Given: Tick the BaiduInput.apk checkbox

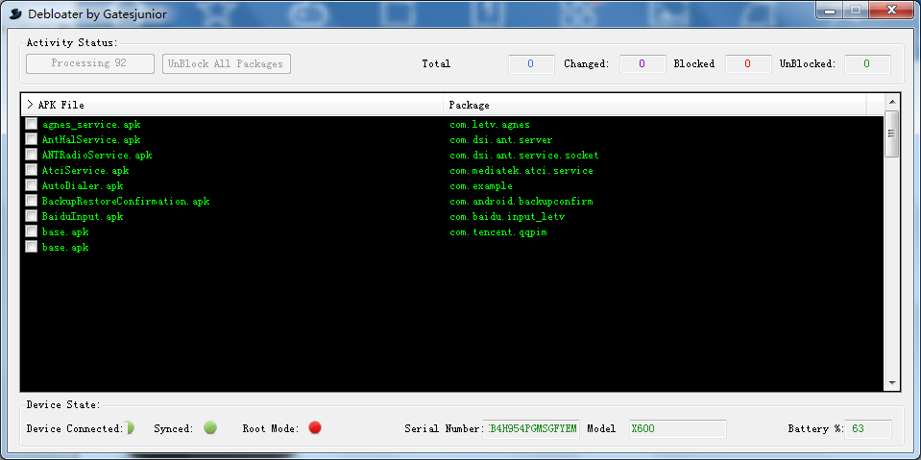Looking at the screenshot, I should 31,216.
